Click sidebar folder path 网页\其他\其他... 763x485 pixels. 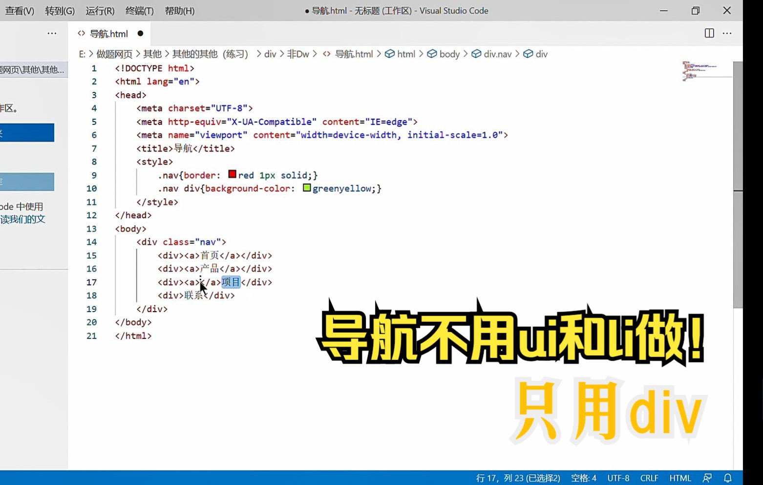(32, 70)
